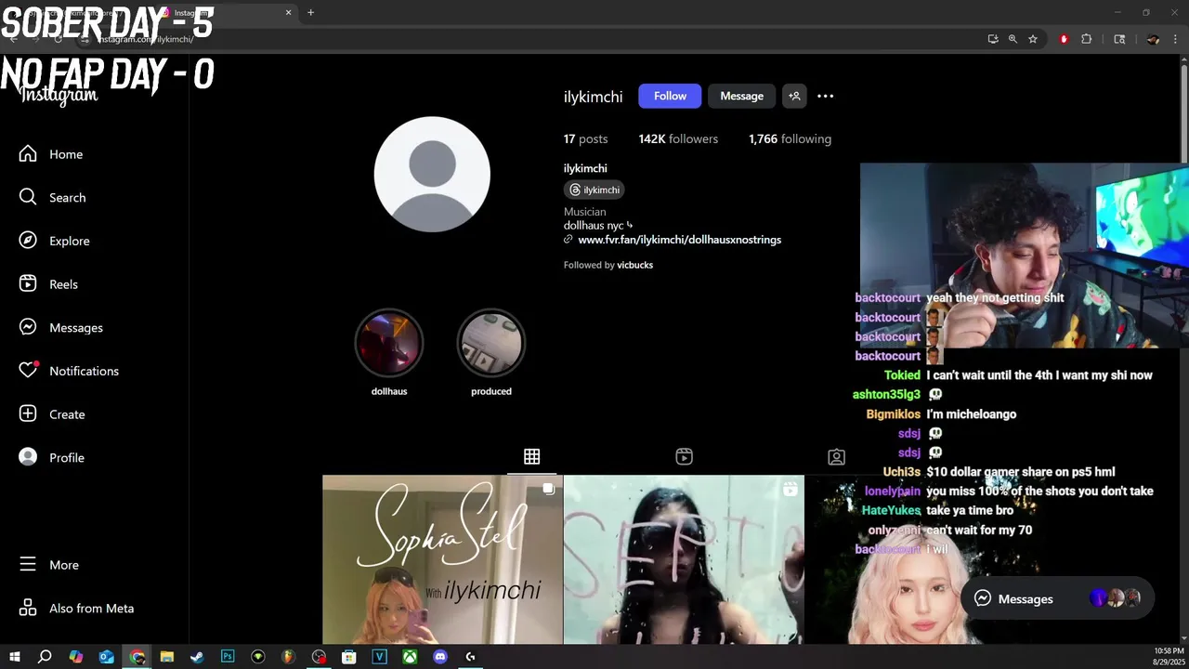View the 1,766 following list

tap(790, 138)
